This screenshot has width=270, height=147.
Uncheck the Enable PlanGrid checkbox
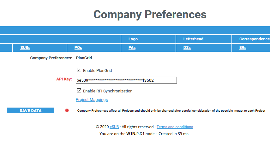79,70
